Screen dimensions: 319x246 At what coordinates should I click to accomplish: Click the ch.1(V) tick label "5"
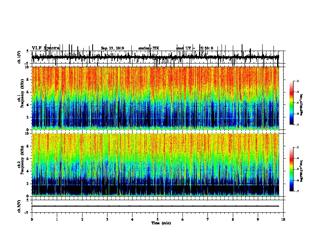[x=28, y=51]
